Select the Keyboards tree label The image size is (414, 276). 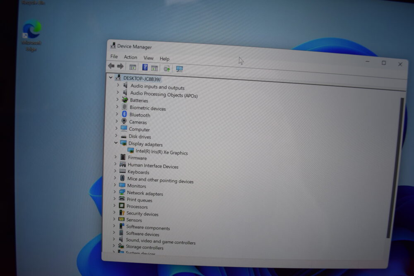point(138,172)
